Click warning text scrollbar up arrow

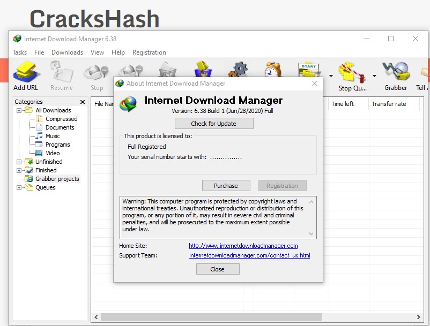tap(311, 202)
